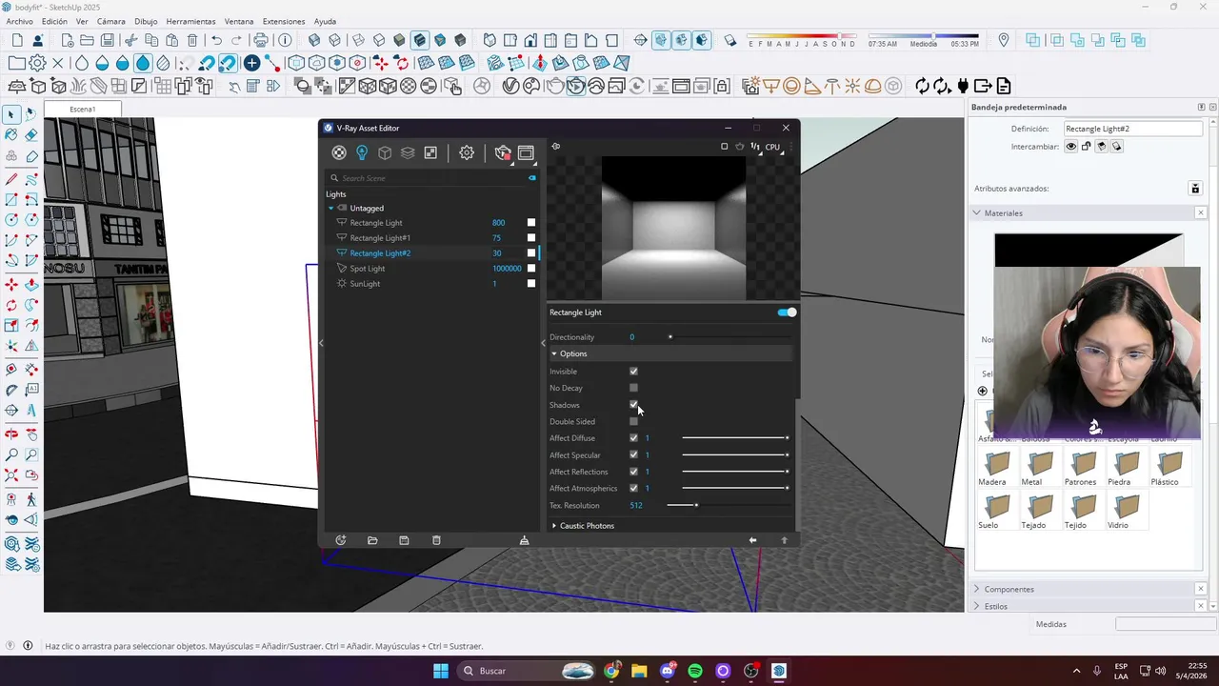Viewport: 1219px width, 686px height.
Task: Open the V-Ray Frame Buffer window icon
Action: tap(526, 152)
